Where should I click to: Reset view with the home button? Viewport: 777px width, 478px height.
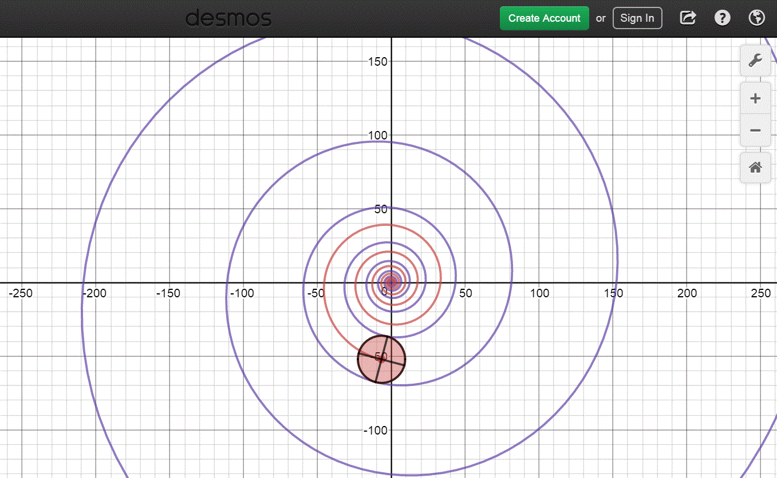pyautogui.click(x=755, y=168)
